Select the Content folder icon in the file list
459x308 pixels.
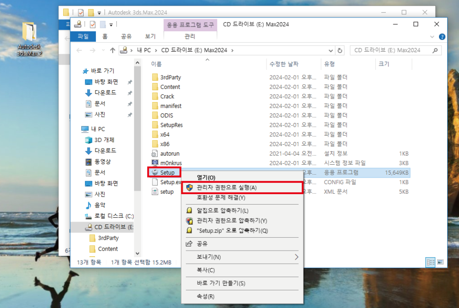click(155, 87)
